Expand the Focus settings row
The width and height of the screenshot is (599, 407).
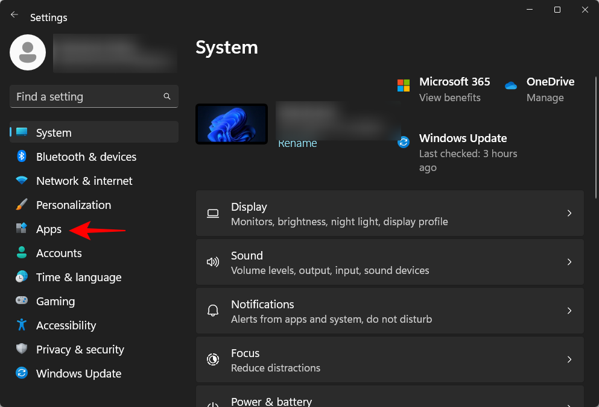point(389,359)
